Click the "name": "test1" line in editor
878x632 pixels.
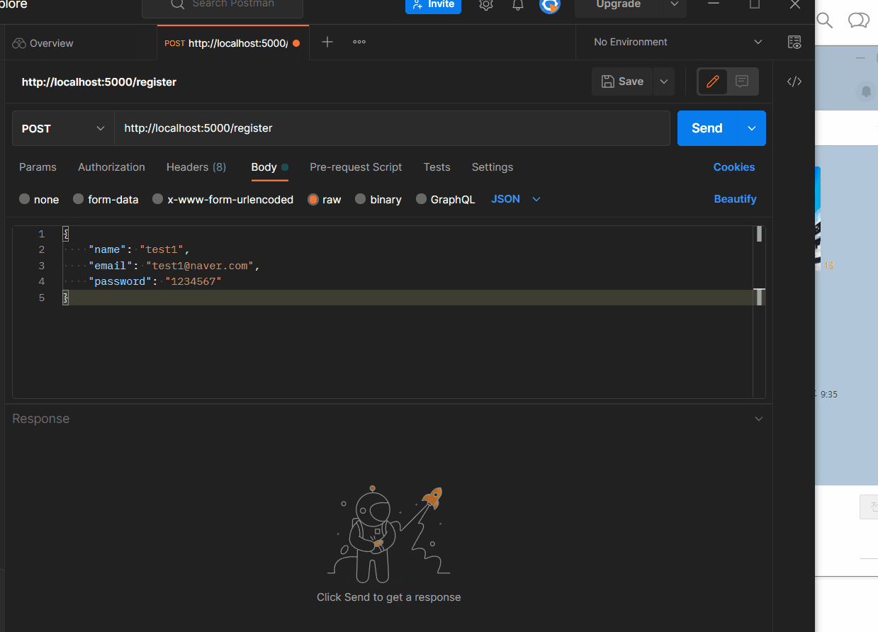point(140,250)
